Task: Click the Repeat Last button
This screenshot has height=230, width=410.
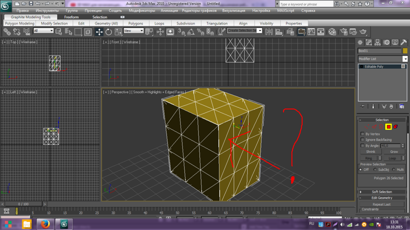Action: 382,204
